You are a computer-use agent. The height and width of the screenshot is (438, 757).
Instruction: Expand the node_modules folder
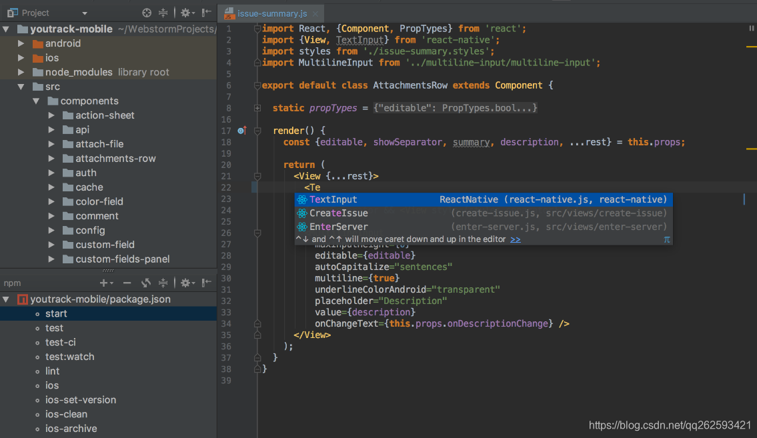tap(21, 73)
